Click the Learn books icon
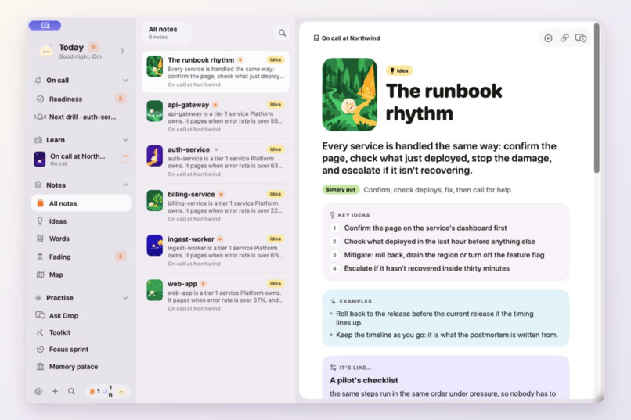 [x=38, y=140]
